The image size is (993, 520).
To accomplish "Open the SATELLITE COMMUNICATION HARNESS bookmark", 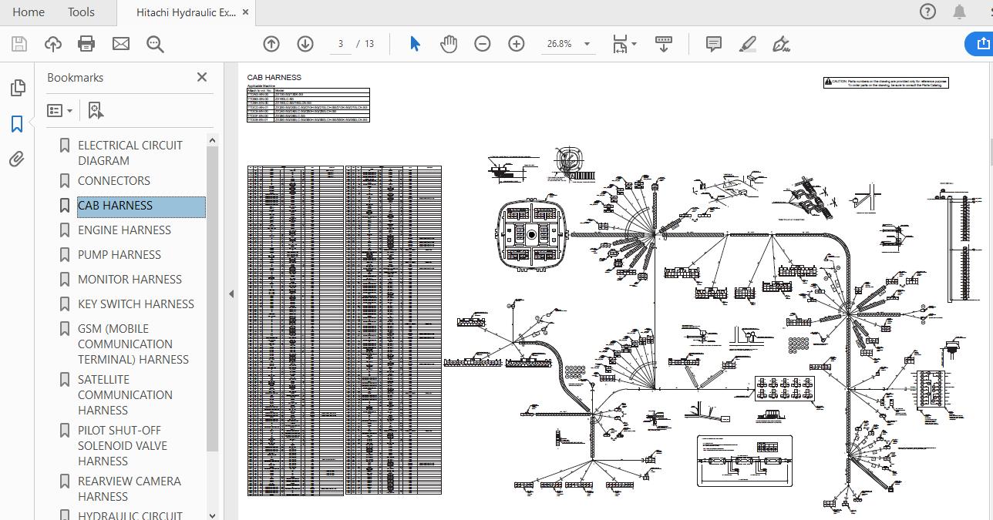I will (125, 394).
